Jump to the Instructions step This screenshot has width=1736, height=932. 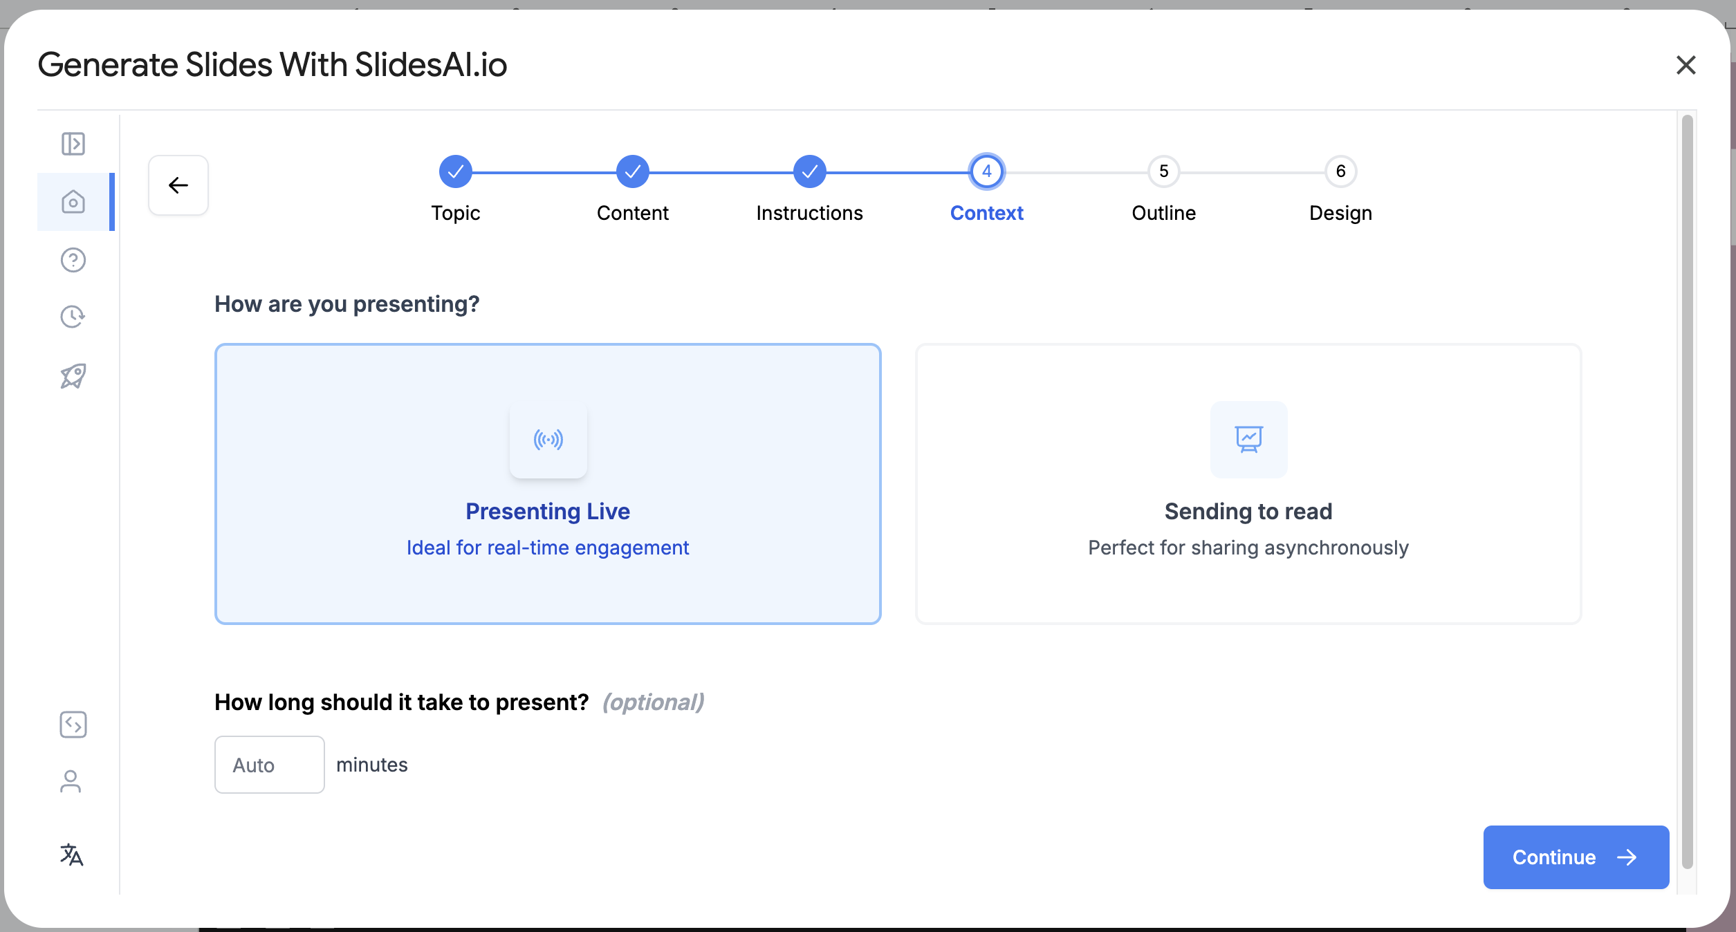point(809,171)
